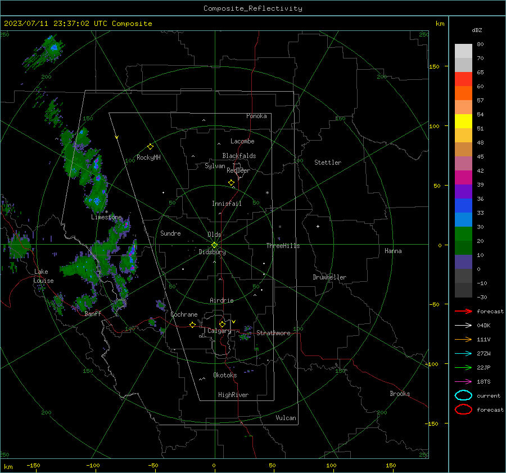Click the yellow diamond marker near RockyMH
506x473 pixels.
pyautogui.click(x=150, y=147)
